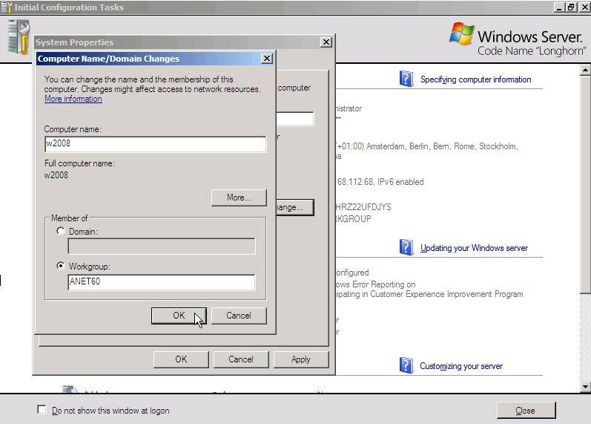Close the Initial Configuration Tasks window via Close button
This screenshot has height=424, width=591.
coord(526,411)
